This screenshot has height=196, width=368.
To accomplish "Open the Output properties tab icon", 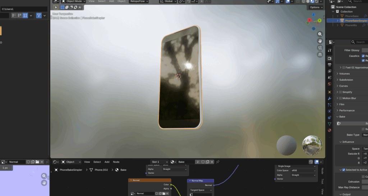I will [x=330, y=65].
